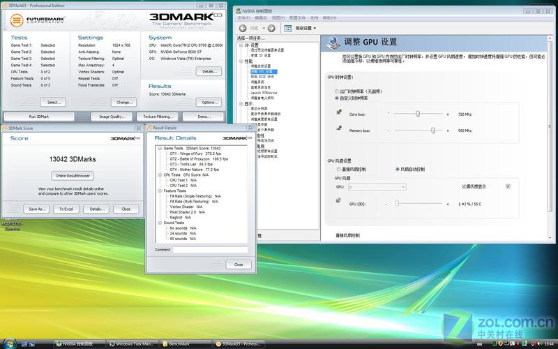Viewport: 558px width, 349px height.
Task: Select factory clock frequency radio button
Action: pyautogui.click(x=337, y=91)
